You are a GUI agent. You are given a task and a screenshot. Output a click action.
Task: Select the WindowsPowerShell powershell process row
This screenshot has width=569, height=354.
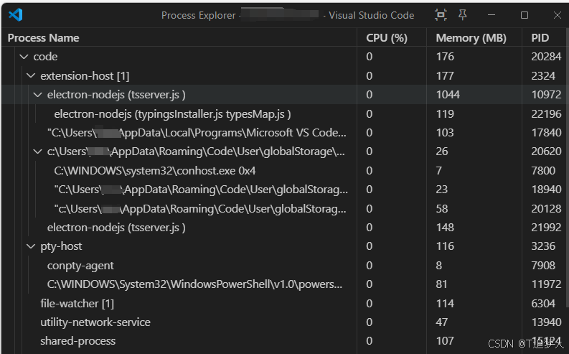(283, 284)
